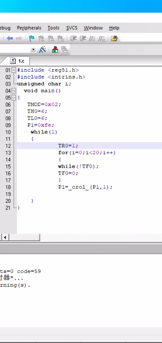Open the Find in Files icon
This screenshot has height=343, width=162.
click(114, 39)
